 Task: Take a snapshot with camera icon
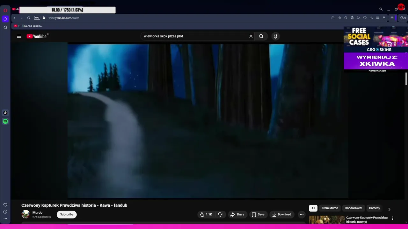[x=339, y=18]
